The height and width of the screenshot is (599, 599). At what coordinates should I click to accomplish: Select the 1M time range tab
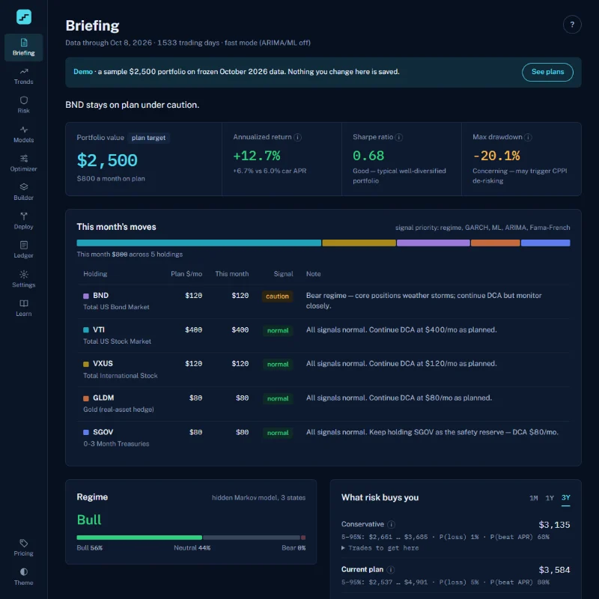(533, 498)
